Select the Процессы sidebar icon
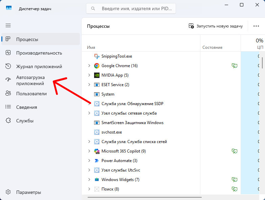 (8, 39)
